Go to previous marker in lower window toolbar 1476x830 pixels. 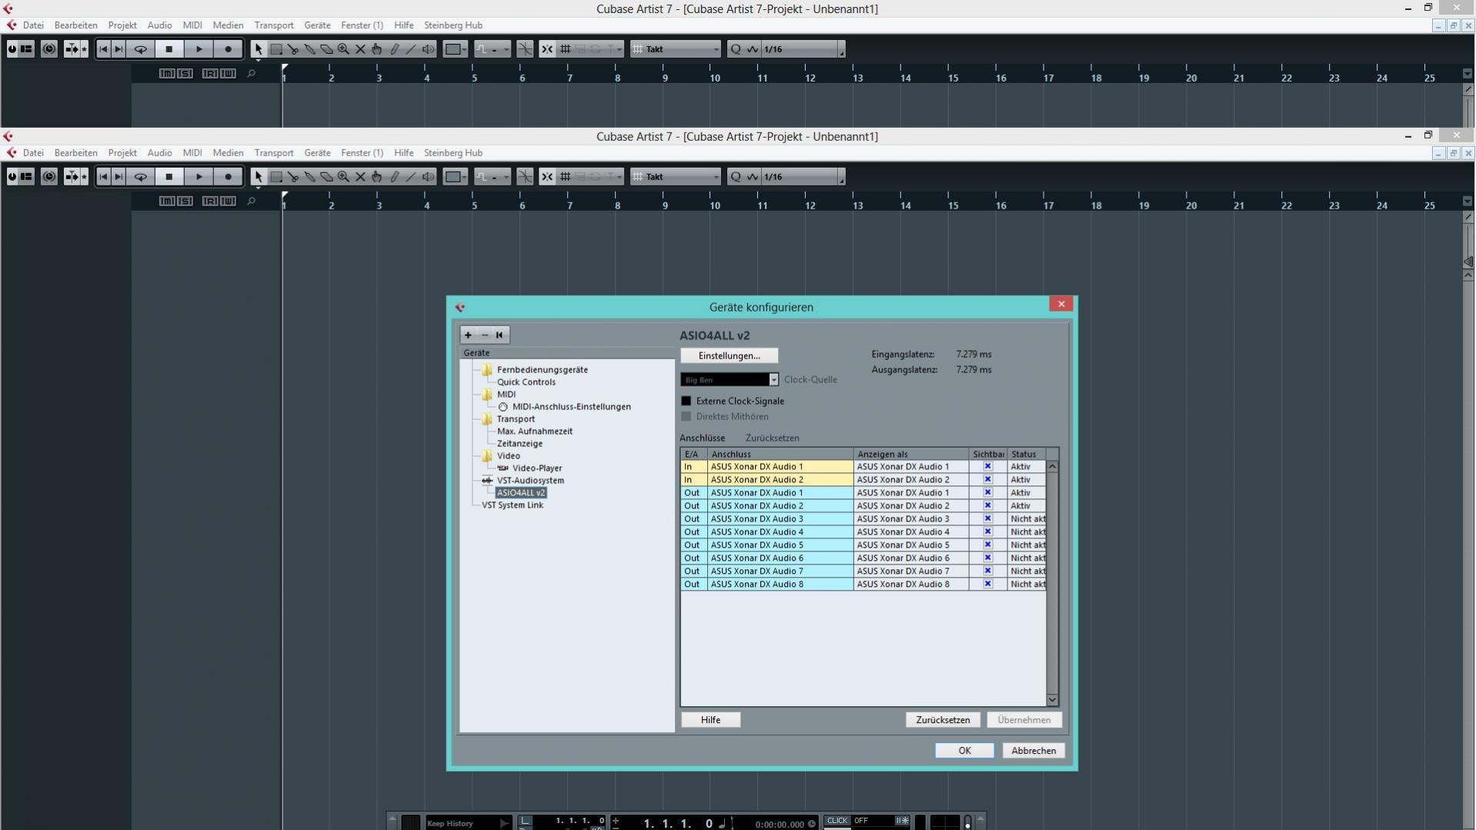click(103, 177)
